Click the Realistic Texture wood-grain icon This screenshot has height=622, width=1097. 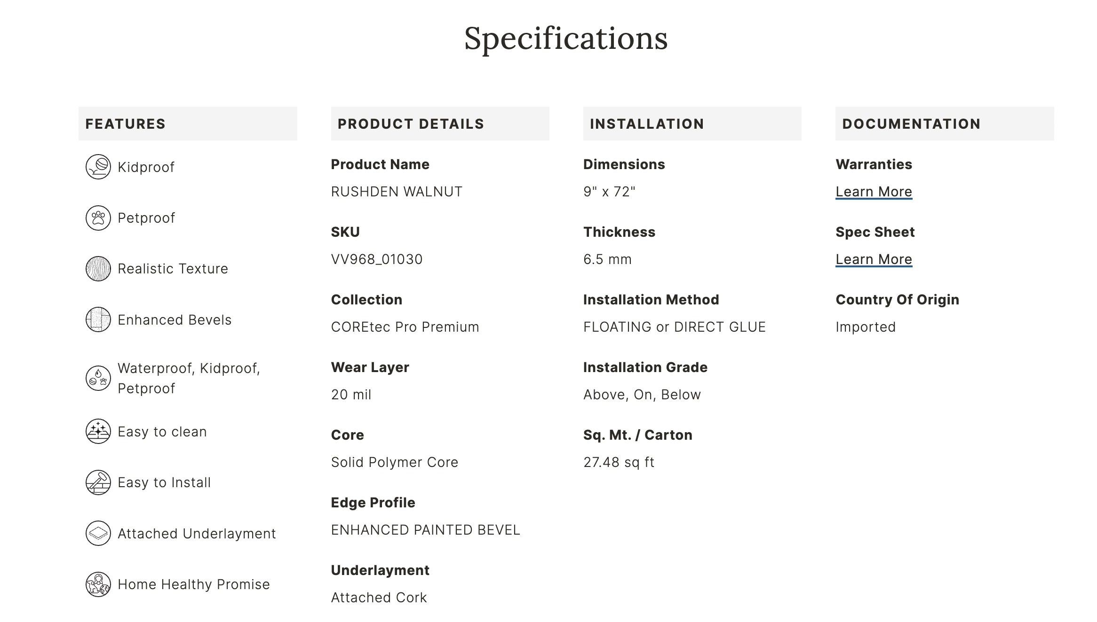pos(98,269)
